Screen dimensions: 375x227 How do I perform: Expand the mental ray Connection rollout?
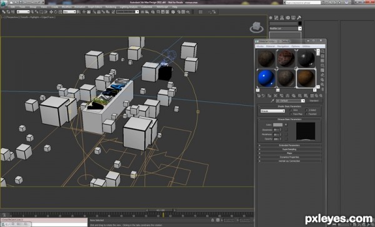289,161
